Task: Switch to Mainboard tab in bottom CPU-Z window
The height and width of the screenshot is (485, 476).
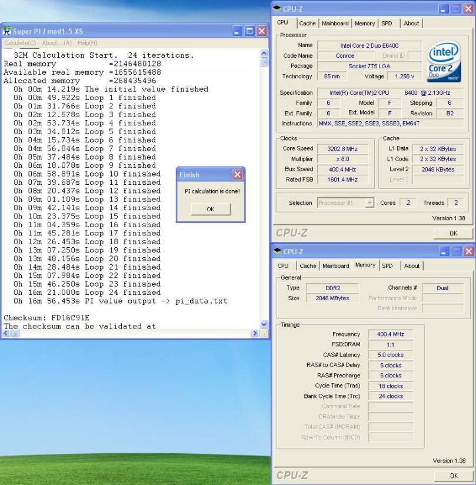Action: pyautogui.click(x=335, y=266)
